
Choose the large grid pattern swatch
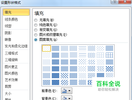(109, 55)
